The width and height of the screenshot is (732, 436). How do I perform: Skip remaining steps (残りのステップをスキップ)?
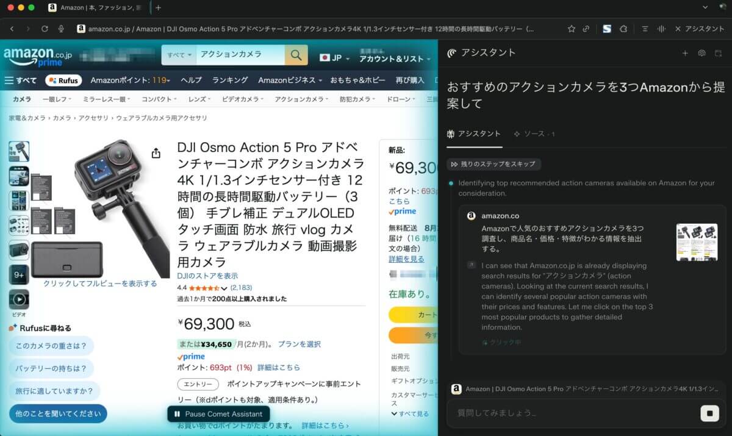pos(493,164)
